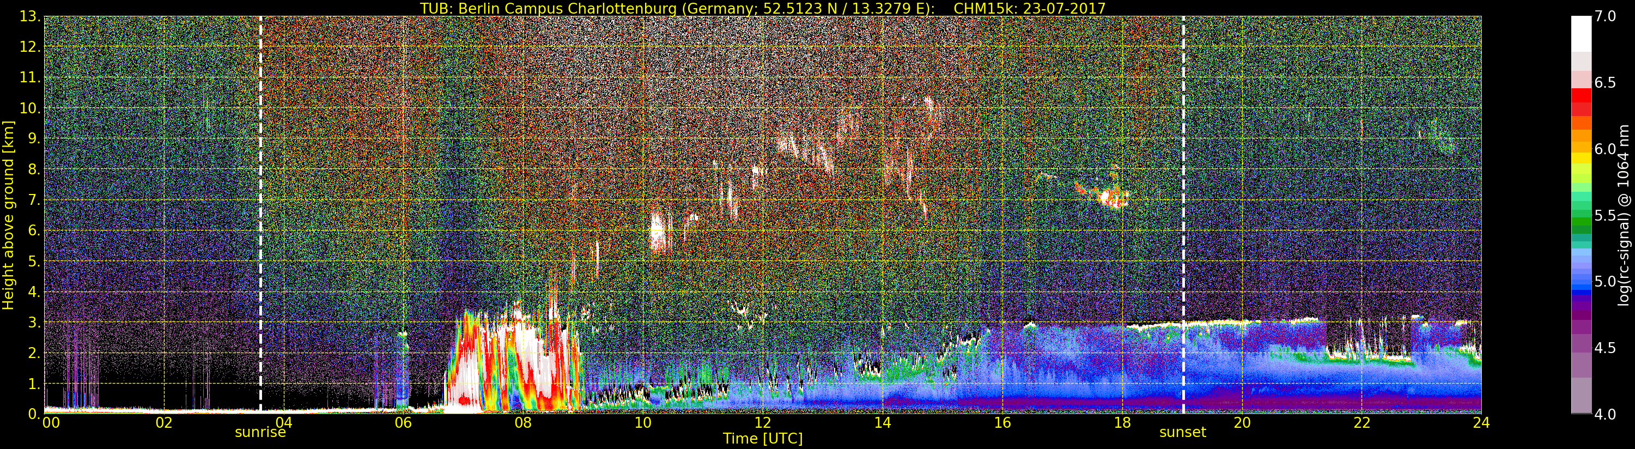Image resolution: width=1635 pixels, height=449 pixels.
Task: Click the white top segment of the colorbar
Action: [x=1581, y=33]
